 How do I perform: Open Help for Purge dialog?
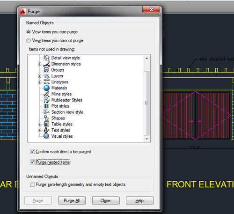tap(139, 200)
